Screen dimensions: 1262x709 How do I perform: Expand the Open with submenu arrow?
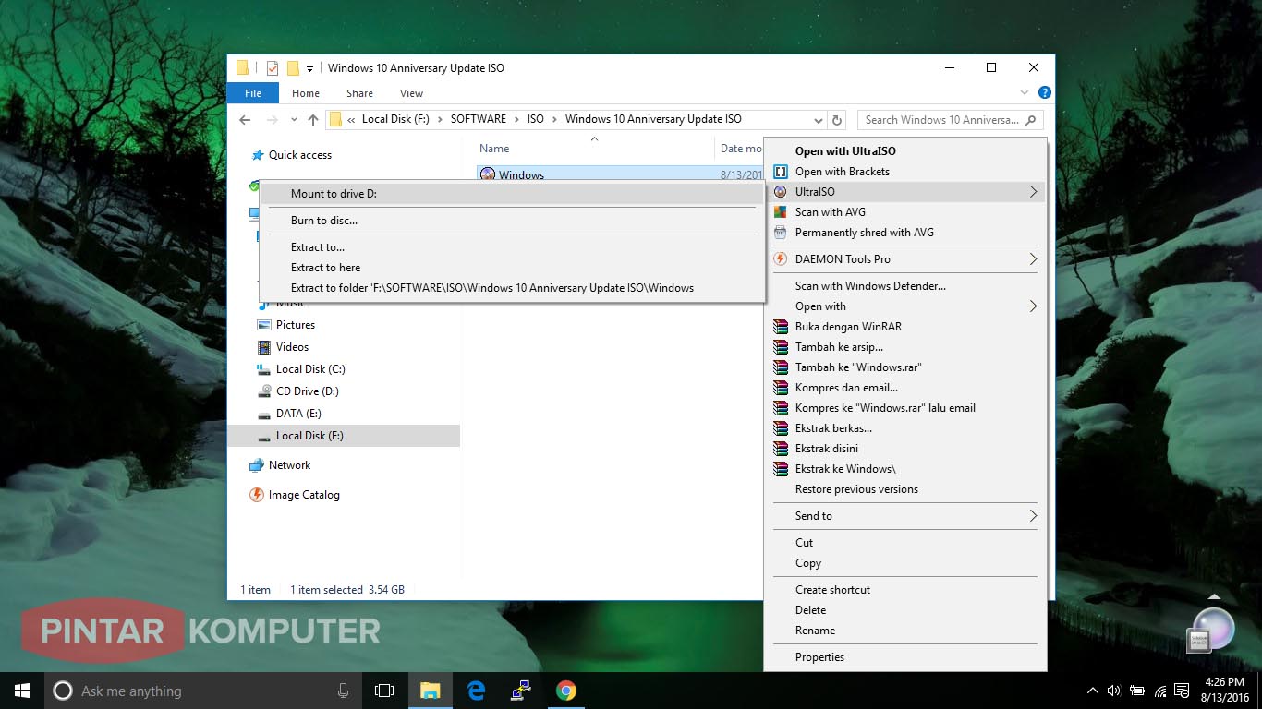click(x=1033, y=306)
